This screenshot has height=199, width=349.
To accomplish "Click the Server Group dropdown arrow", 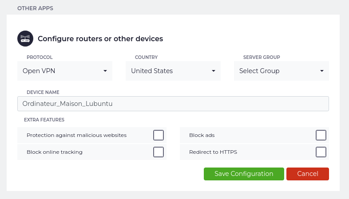I will click(x=322, y=71).
